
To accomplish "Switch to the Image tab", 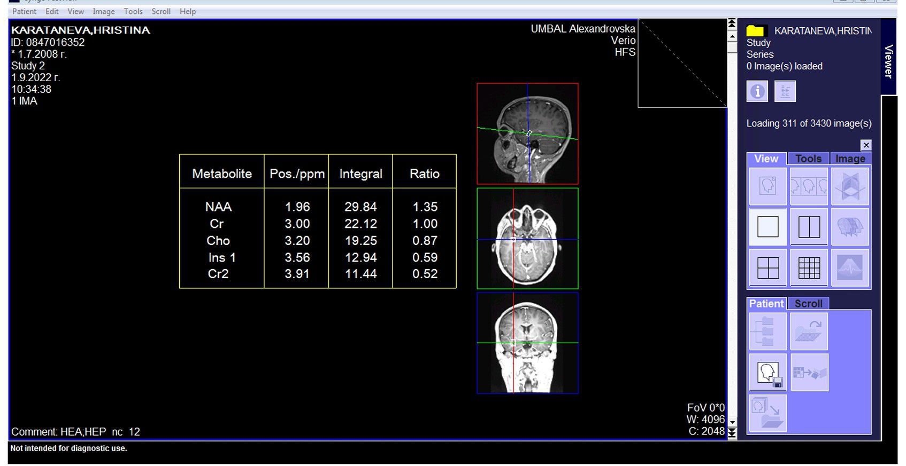I will (850, 159).
